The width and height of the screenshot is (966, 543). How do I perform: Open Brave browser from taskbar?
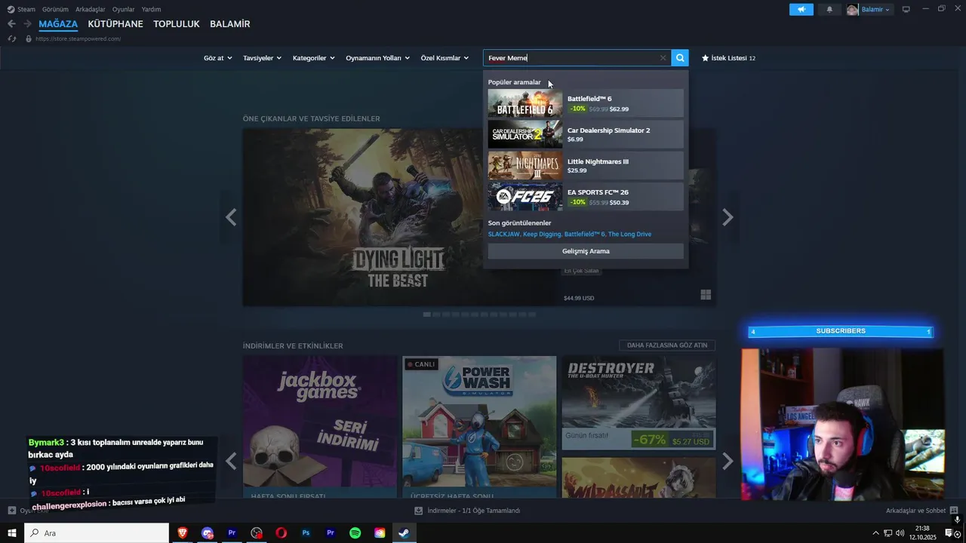point(183,533)
